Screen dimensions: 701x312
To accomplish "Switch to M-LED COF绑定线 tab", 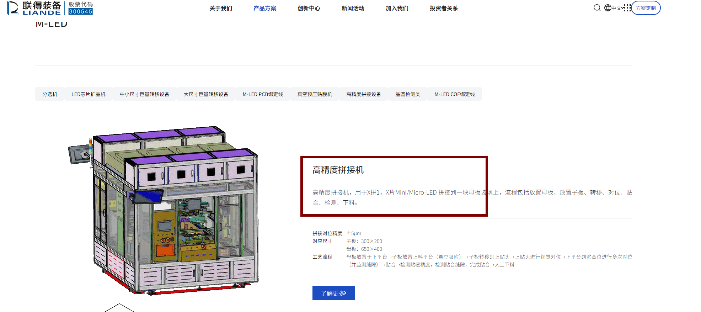I will click(x=455, y=94).
